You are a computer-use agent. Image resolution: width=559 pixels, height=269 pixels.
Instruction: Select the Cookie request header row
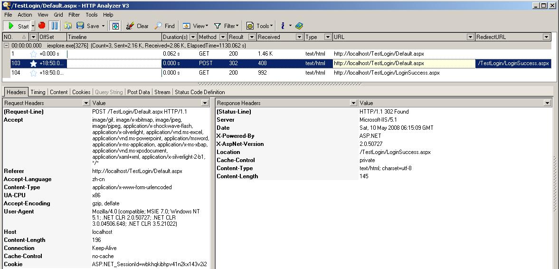(106, 264)
